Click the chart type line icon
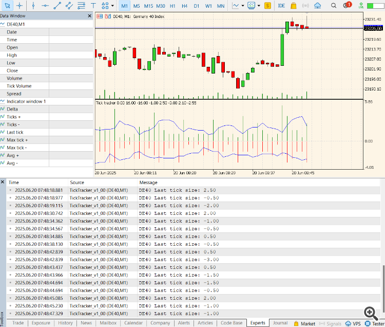Image resolution: width=385 pixels, height=327 pixels. 236,6
